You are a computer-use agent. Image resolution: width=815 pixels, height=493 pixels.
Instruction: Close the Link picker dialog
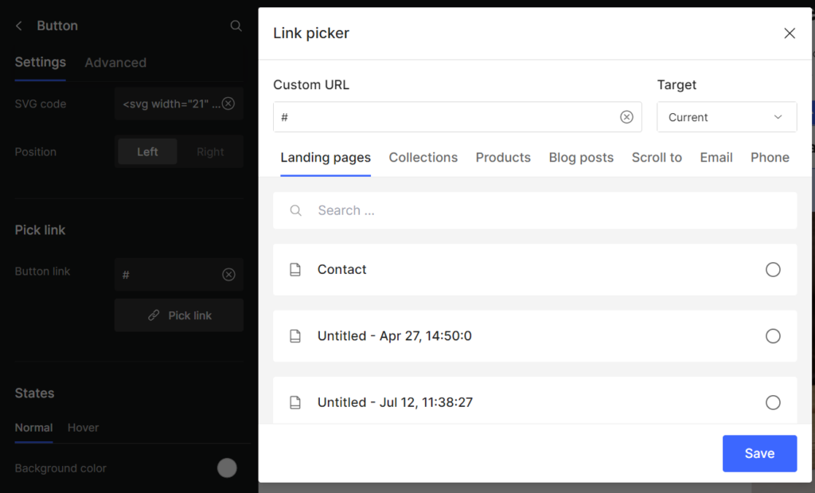(789, 33)
